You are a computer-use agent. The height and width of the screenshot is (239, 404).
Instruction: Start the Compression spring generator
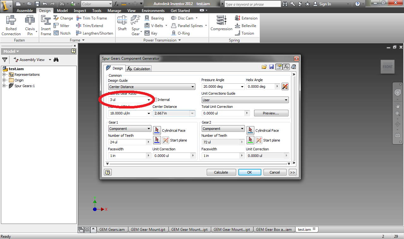(x=221, y=24)
